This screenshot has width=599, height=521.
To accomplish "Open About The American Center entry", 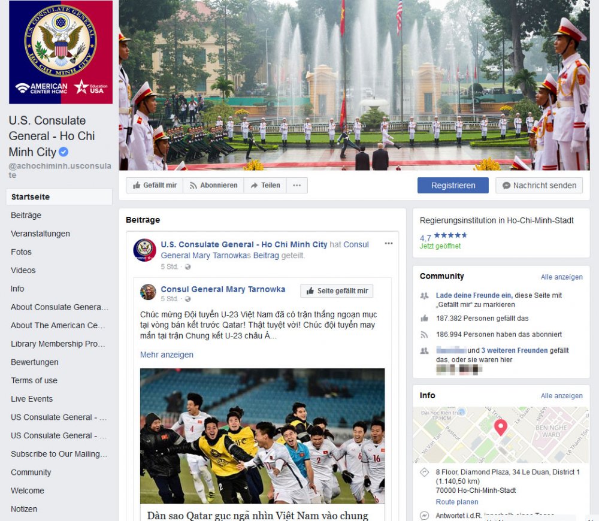I will [x=58, y=325].
